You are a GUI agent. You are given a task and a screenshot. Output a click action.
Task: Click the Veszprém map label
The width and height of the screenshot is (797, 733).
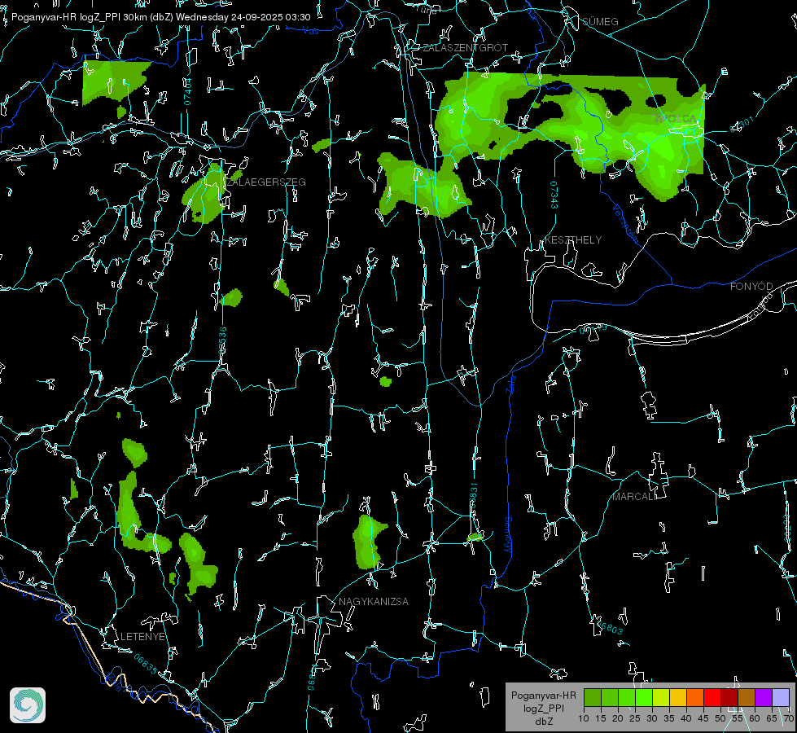point(624,223)
